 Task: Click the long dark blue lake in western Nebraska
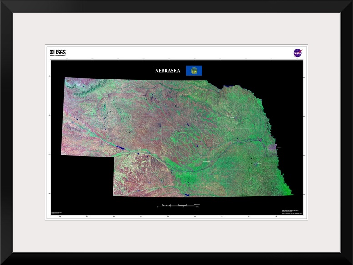[120, 147]
